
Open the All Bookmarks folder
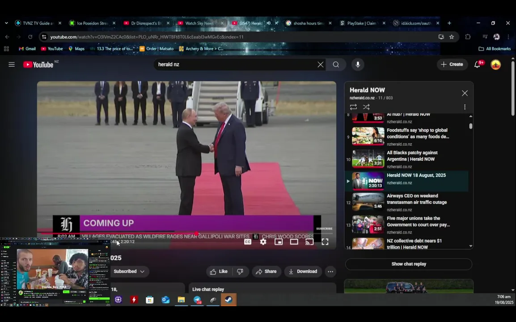point(495,49)
